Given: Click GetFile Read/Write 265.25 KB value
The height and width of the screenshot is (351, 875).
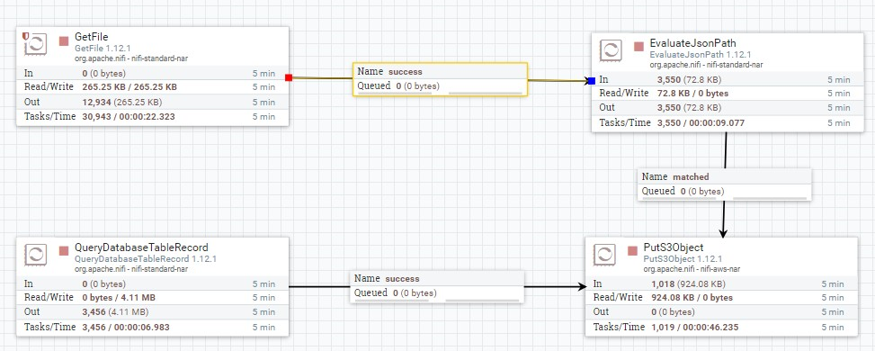Looking at the screenshot, I should (x=129, y=86).
